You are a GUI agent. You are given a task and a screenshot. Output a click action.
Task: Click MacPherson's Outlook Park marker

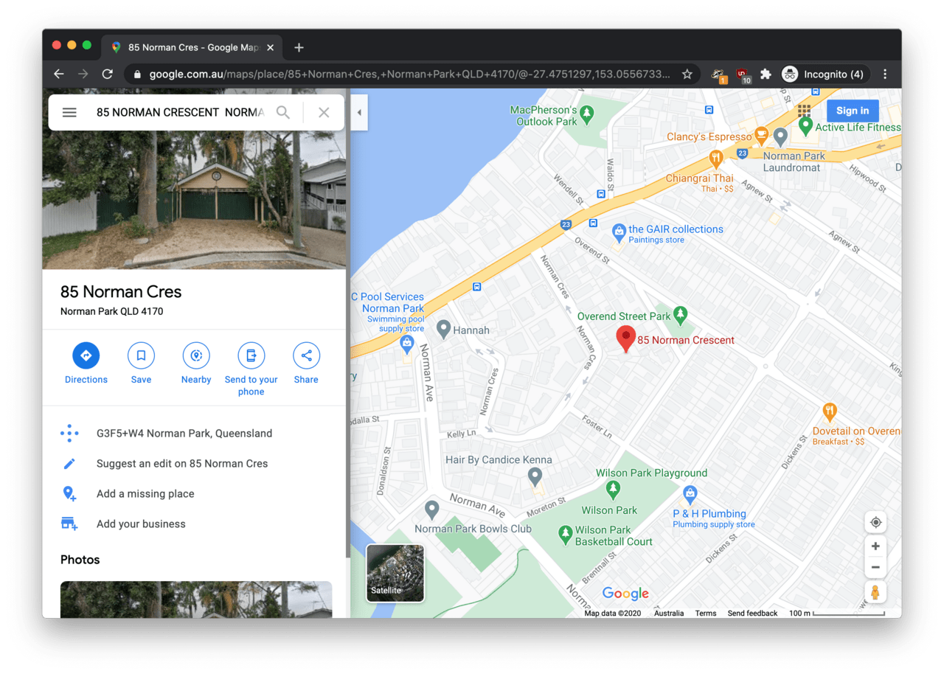click(x=587, y=114)
